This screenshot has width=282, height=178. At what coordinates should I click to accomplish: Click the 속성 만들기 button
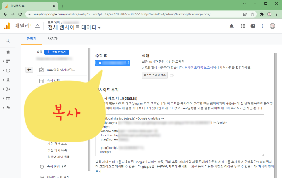pyautogui.click(x=57, y=52)
